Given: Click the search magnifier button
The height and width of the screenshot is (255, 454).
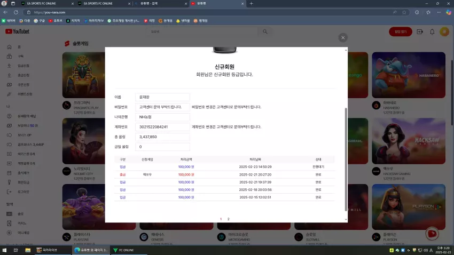Looking at the screenshot, I should pyautogui.click(x=265, y=31).
